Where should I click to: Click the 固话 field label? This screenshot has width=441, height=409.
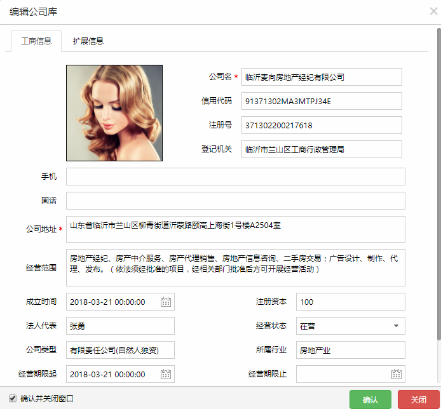pos(49,201)
